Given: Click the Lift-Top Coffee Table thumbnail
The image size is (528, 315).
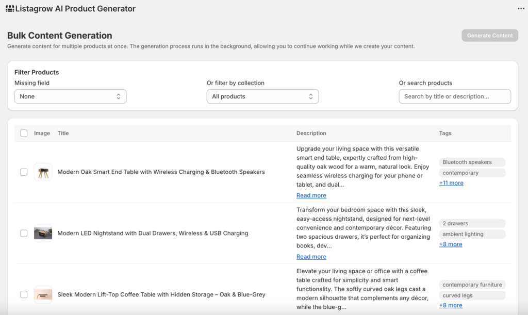Looking at the screenshot, I should [x=43, y=294].
